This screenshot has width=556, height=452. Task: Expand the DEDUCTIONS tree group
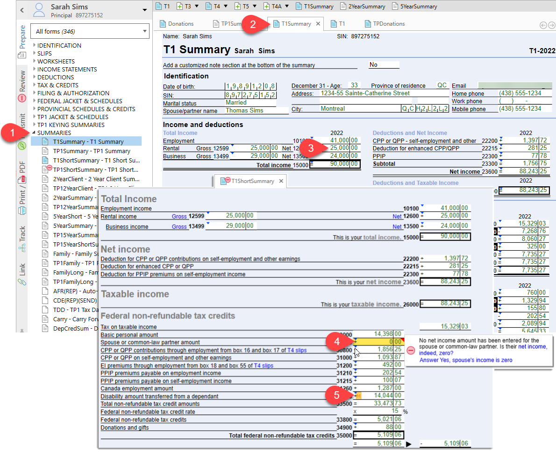pyautogui.click(x=35, y=77)
